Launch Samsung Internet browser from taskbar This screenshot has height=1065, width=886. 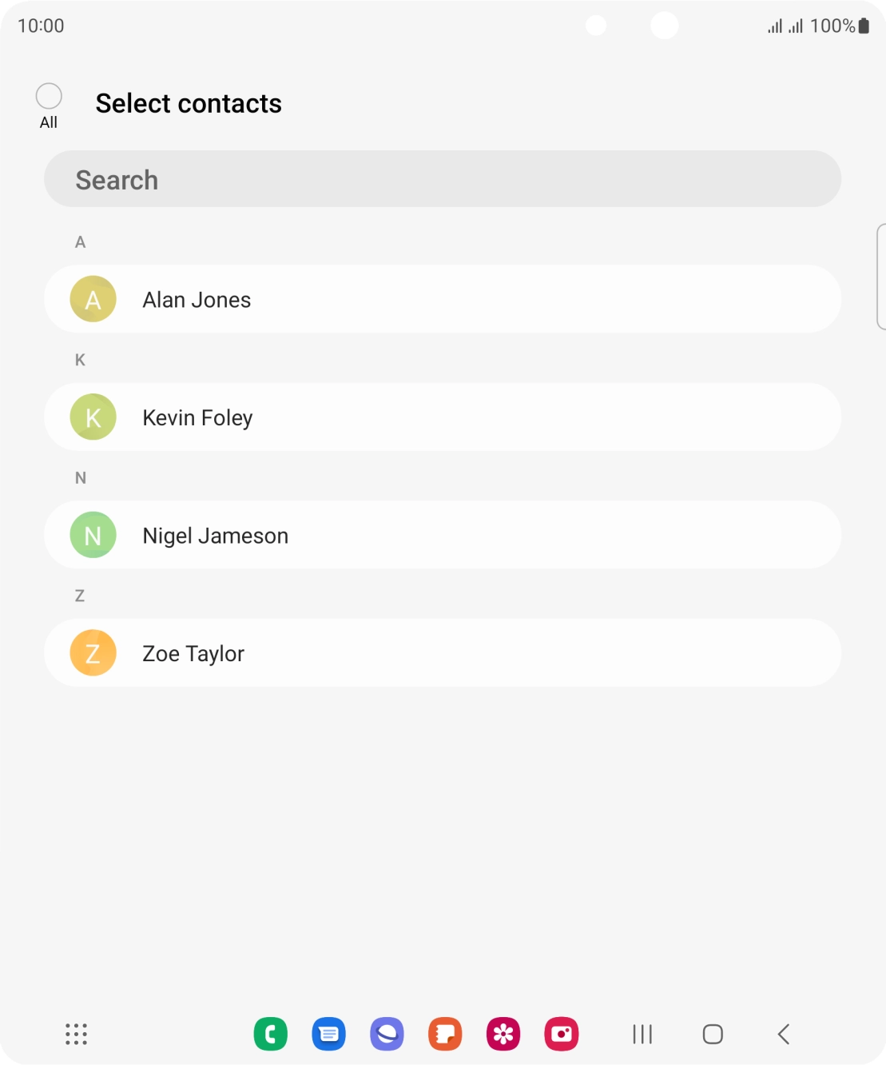pos(387,1034)
